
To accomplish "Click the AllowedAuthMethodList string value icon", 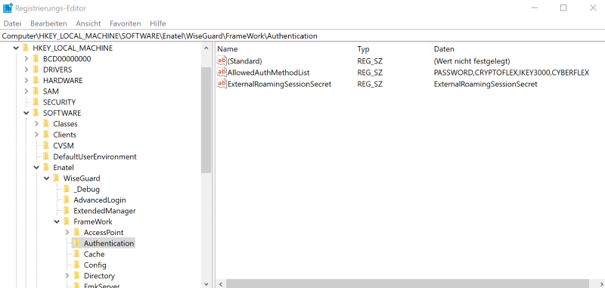I will (x=222, y=73).
